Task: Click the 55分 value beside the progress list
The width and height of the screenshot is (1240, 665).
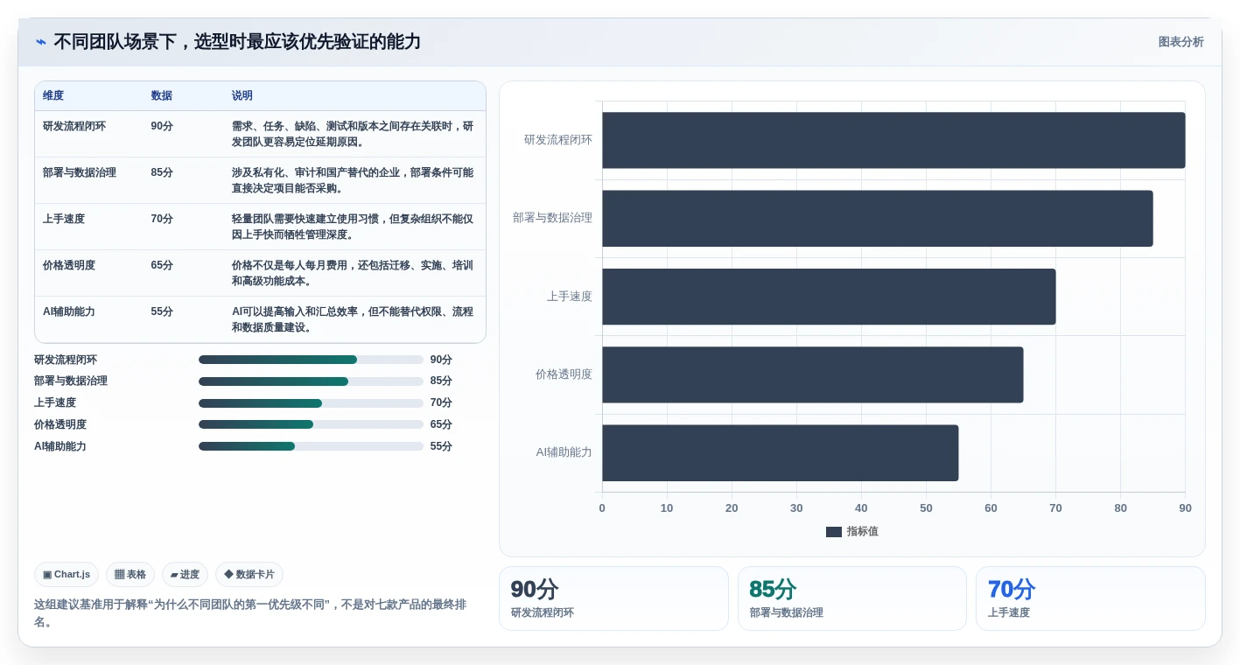Action: pyautogui.click(x=441, y=446)
